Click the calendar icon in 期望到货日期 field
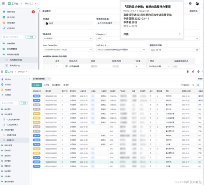Viewport: 204px width, 185px height. click(x=197, y=50)
